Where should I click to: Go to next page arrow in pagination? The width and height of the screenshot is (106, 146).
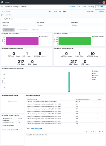[x=102, y=132]
